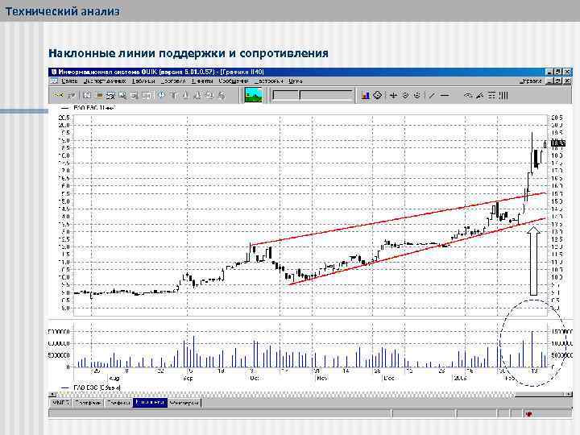Click the round icon beside the bar chart icon
This screenshot has width=580, height=435.
click(377, 96)
